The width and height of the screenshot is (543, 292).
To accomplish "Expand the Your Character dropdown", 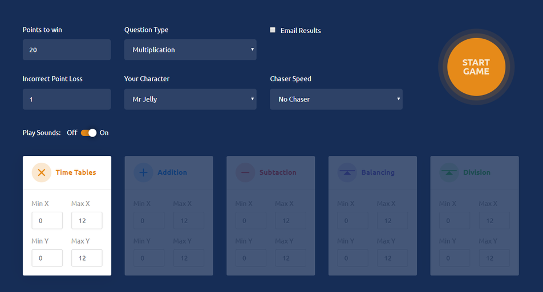I will pyautogui.click(x=190, y=99).
